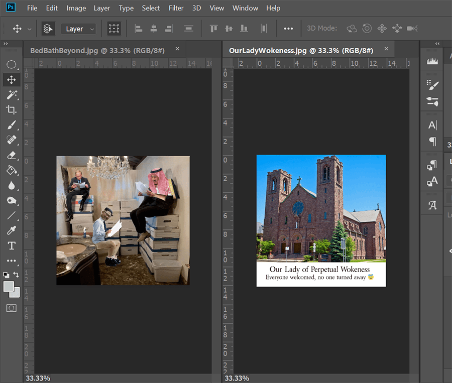Open the Auto-Select Layer dropdown
The width and height of the screenshot is (452, 383).
pos(78,29)
